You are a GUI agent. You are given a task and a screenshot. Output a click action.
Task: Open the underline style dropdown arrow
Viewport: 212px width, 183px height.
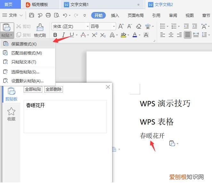pos(77,35)
